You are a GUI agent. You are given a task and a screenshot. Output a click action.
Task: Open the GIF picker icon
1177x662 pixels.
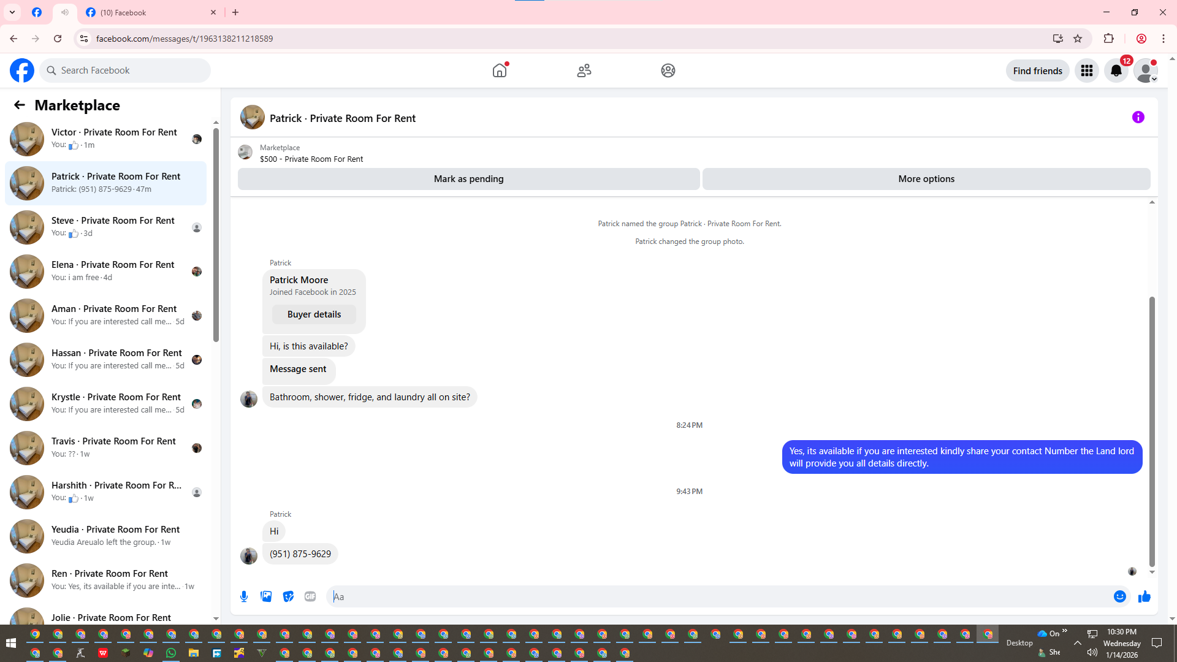310,596
